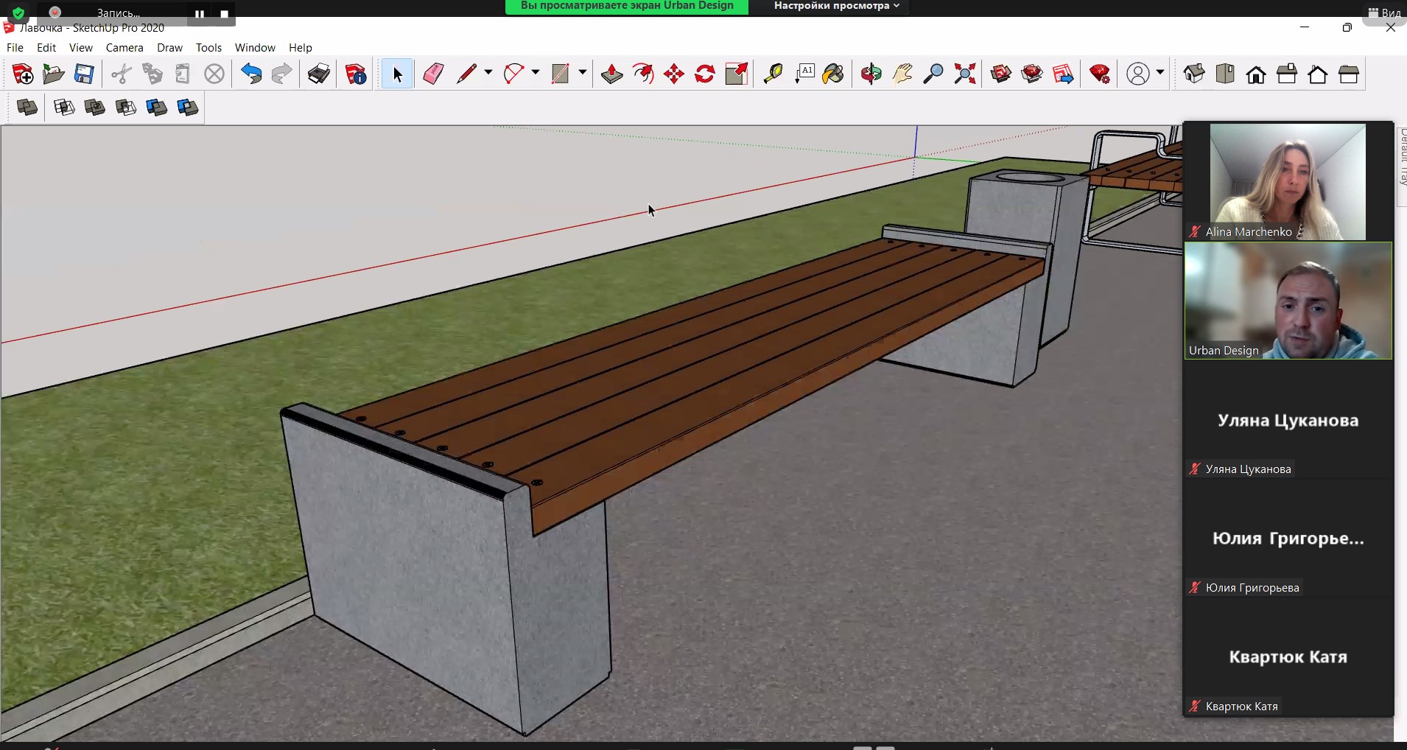Click the Split solid tool icon
Screen dimensions: 1407x750
[x=188, y=108]
